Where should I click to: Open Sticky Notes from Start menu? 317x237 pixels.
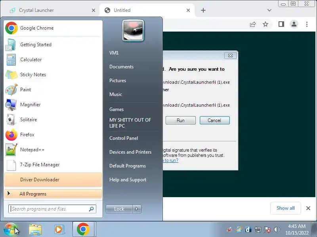coord(53,75)
